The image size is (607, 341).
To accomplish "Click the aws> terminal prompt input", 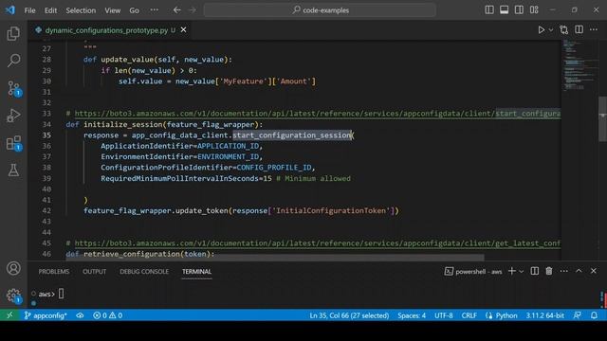I will [61, 294].
